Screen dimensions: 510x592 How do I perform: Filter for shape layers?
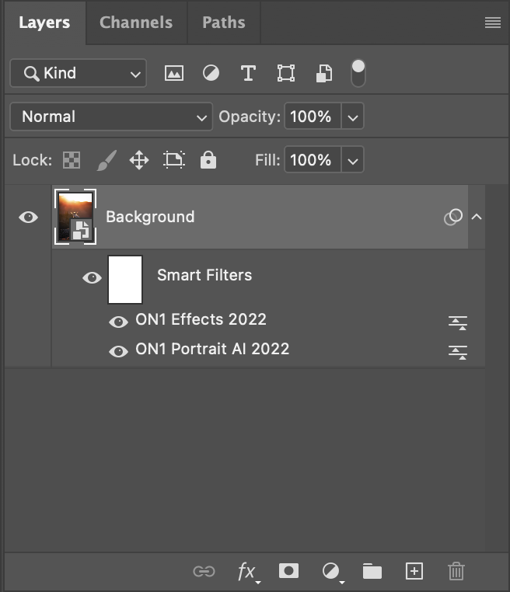coord(285,73)
